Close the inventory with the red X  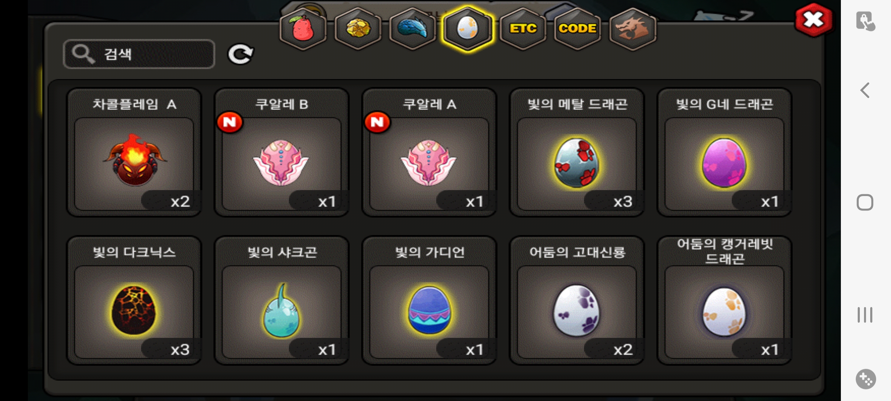[813, 20]
